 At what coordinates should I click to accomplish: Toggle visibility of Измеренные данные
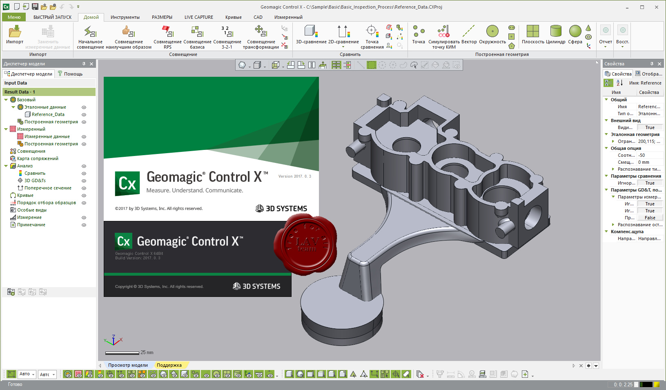pos(84,137)
